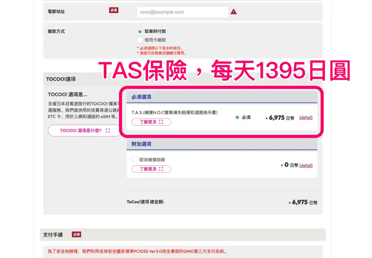Choose 信用卡繳款 as payment method

click(140, 40)
